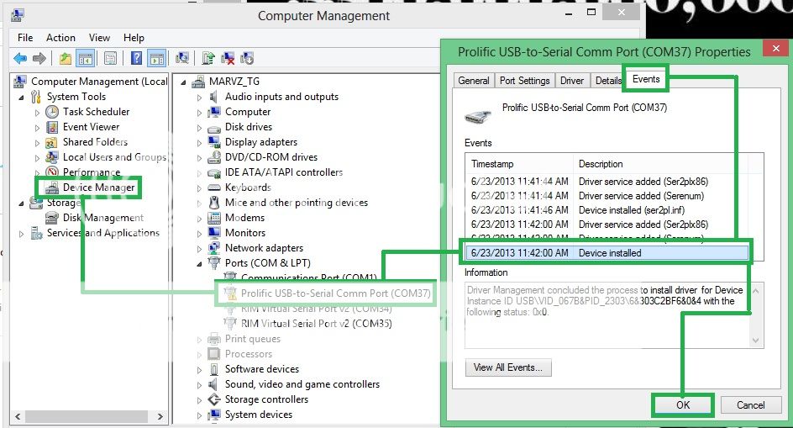The image size is (793, 428).
Task: Expand the Task Scheduler node
Action: click(37, 113)
